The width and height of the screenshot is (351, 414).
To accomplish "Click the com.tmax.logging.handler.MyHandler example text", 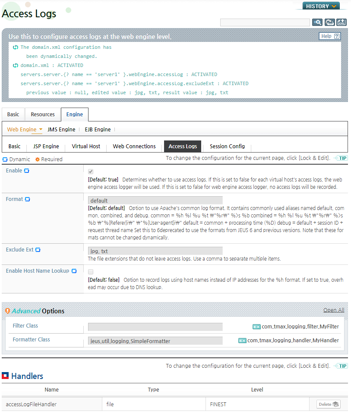I will tap(293, 341).
